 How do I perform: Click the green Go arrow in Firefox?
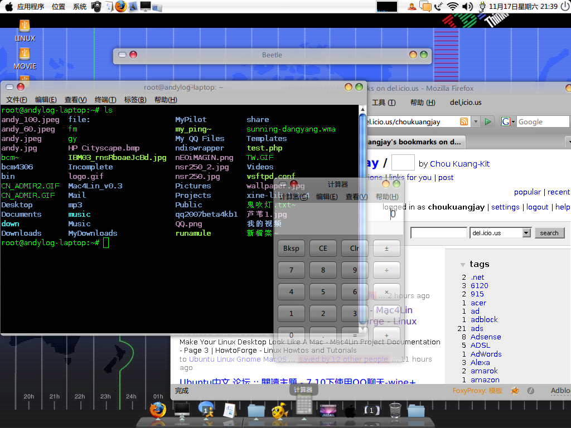pyautogui.click(x=487, y=121)
